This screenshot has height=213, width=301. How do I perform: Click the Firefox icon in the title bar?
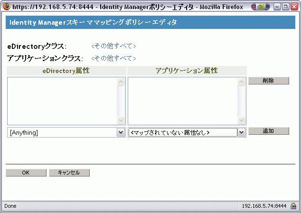[6, 7]
